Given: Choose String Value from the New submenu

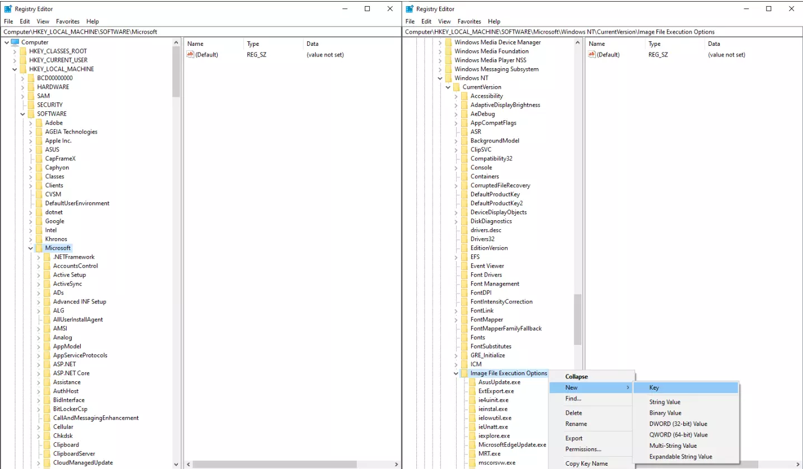Looking at the screenshot, I should tap(685, 402).
